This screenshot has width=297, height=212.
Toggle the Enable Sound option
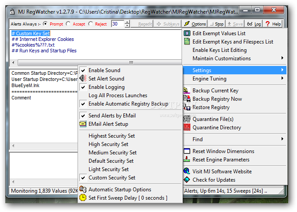click(130, 70)
